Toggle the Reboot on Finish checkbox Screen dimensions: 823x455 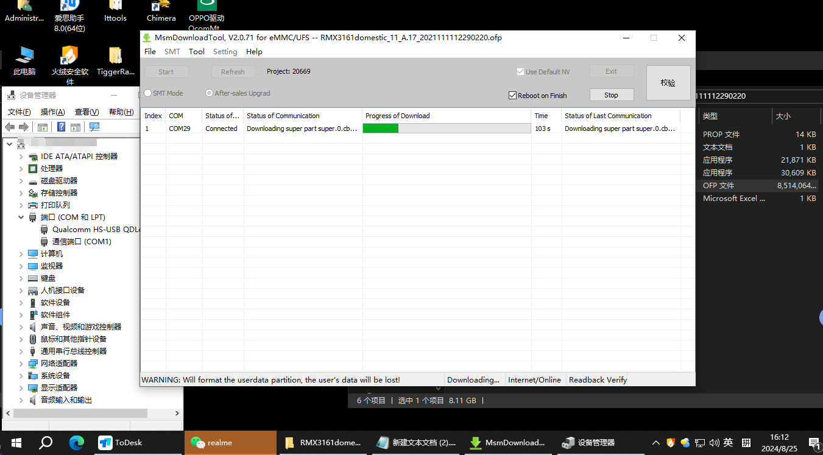[512, 95]
